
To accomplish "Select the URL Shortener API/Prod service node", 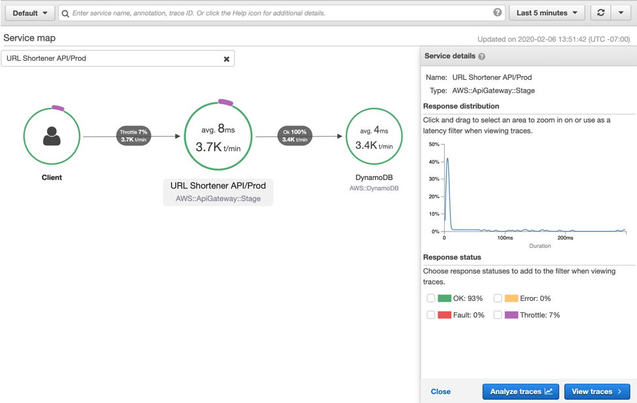I will pyautogui.click(x=218, y=136).
